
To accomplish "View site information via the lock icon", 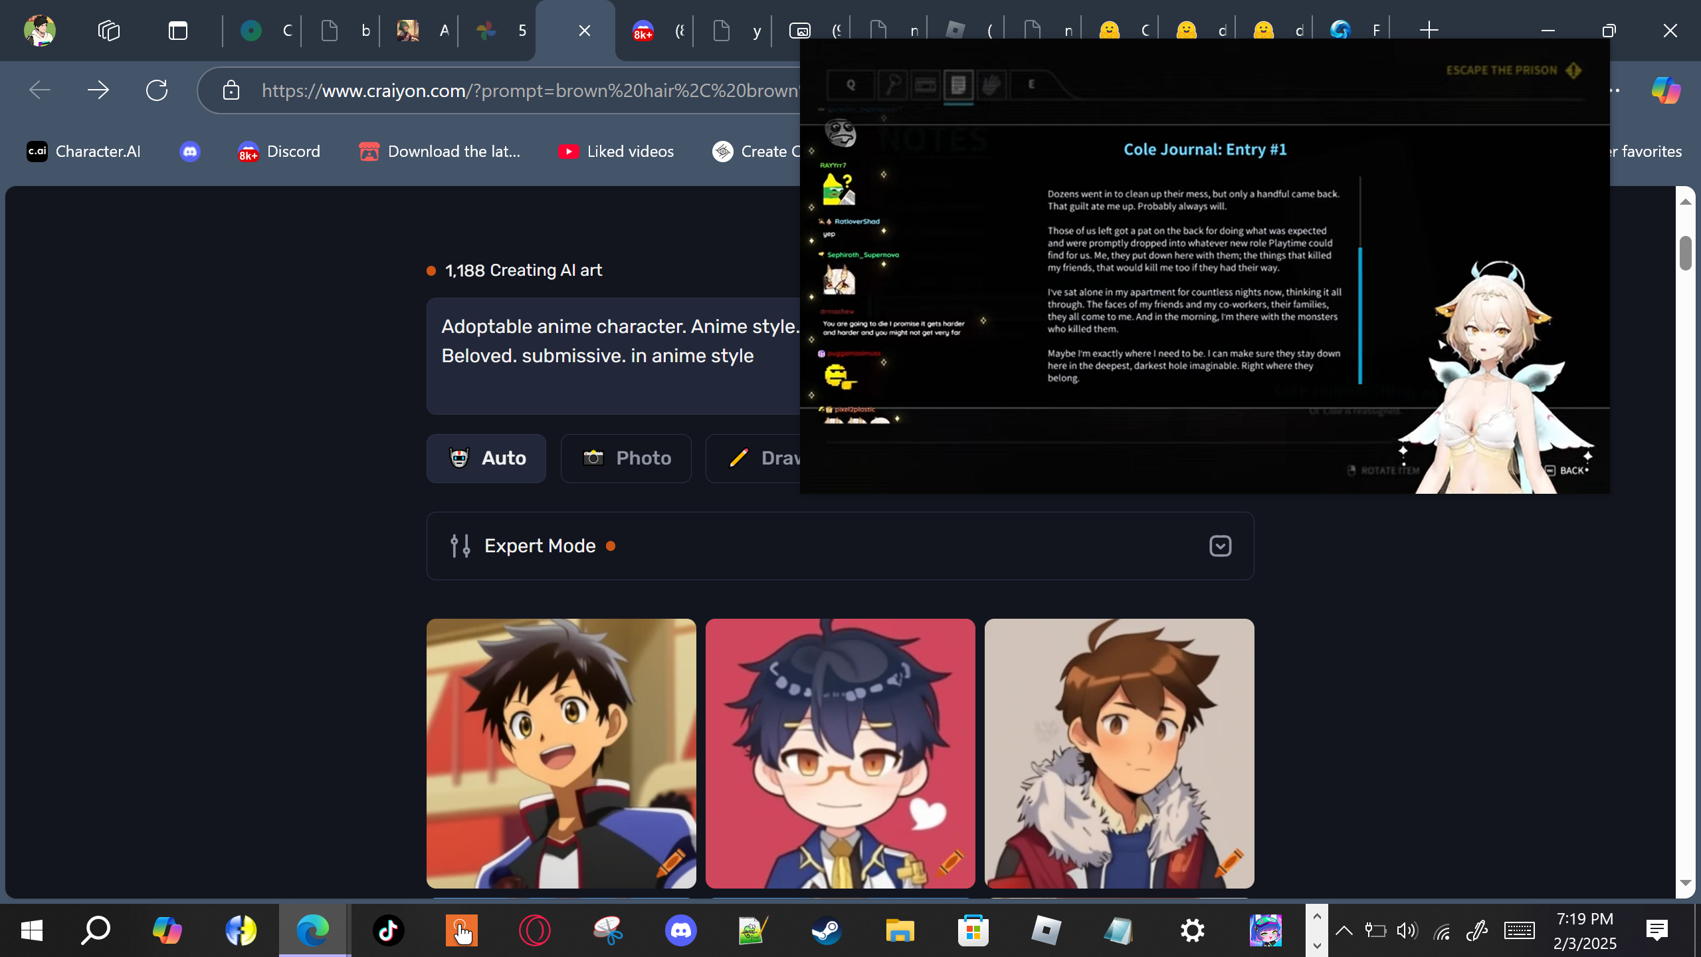I will point(231,90).
